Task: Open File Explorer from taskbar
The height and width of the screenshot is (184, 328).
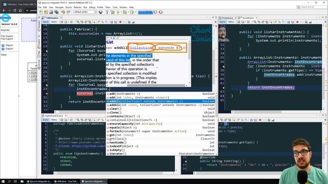Action: point(22,181)
